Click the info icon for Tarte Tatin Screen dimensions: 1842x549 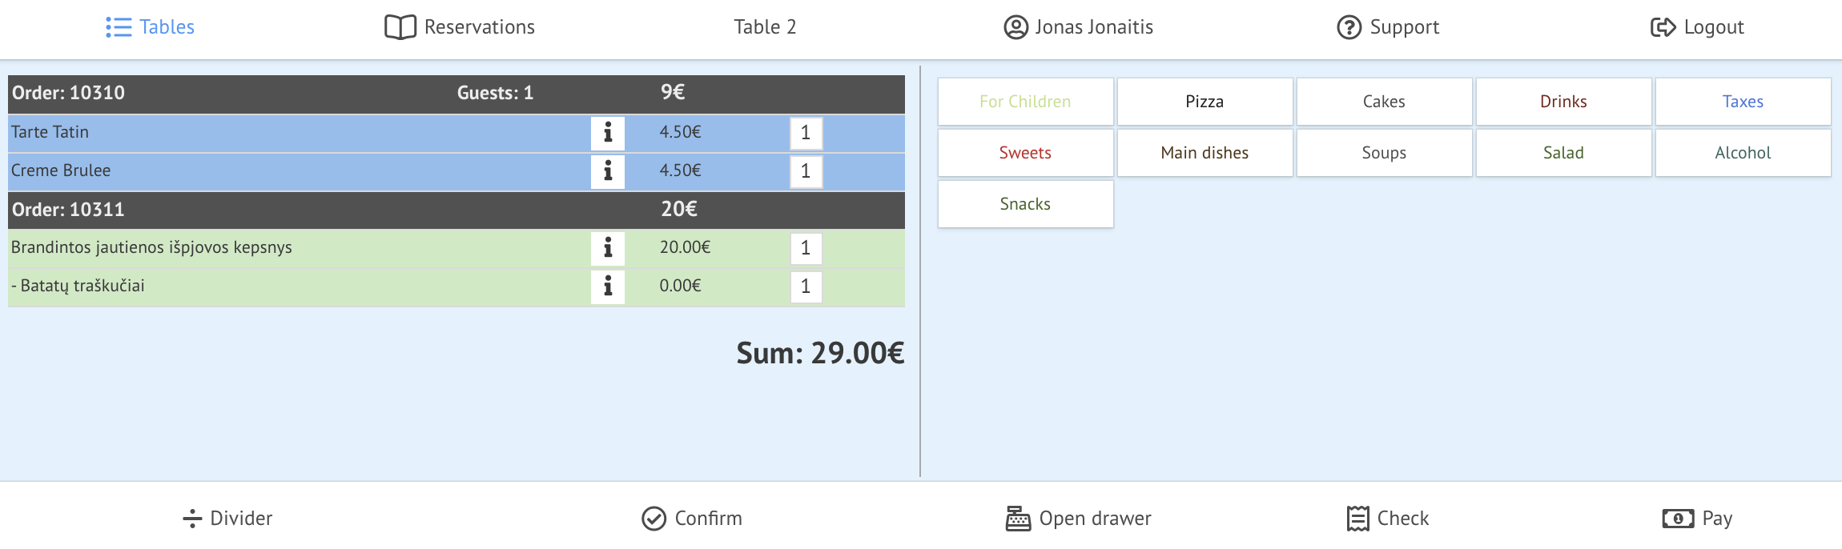(608, 133)
